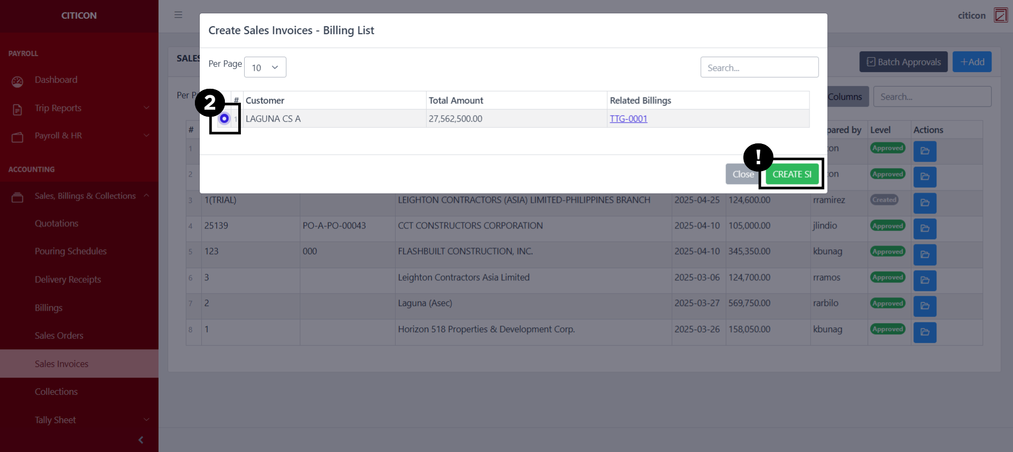Expand the Trip Reports chevron
The height and width of the screenshot is (452, 1013).
pyautogui.click(x=146, y=108)
